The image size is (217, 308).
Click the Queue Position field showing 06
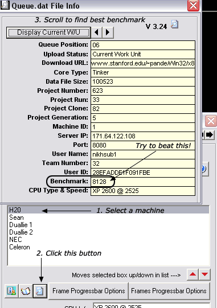point(143,45)
